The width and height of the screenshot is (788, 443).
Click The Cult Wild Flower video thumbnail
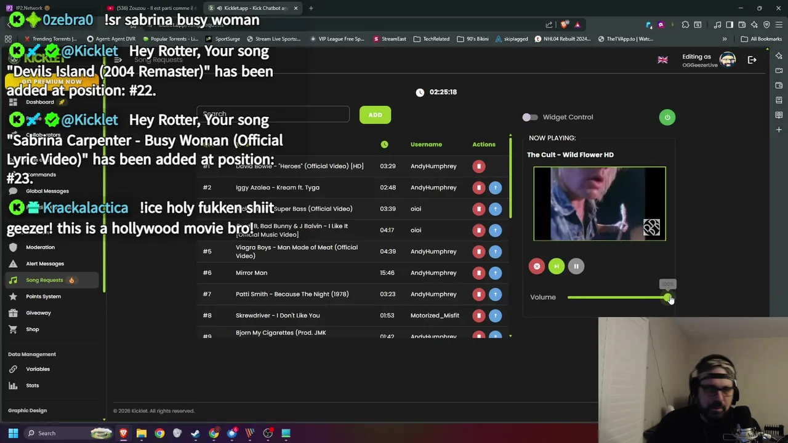click(600, 204)
